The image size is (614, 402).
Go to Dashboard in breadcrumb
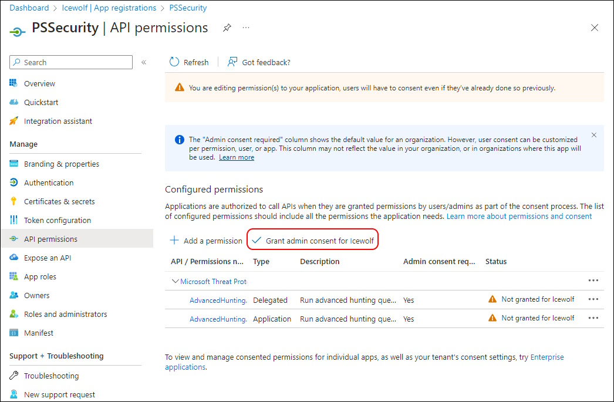tap(29, 8)
